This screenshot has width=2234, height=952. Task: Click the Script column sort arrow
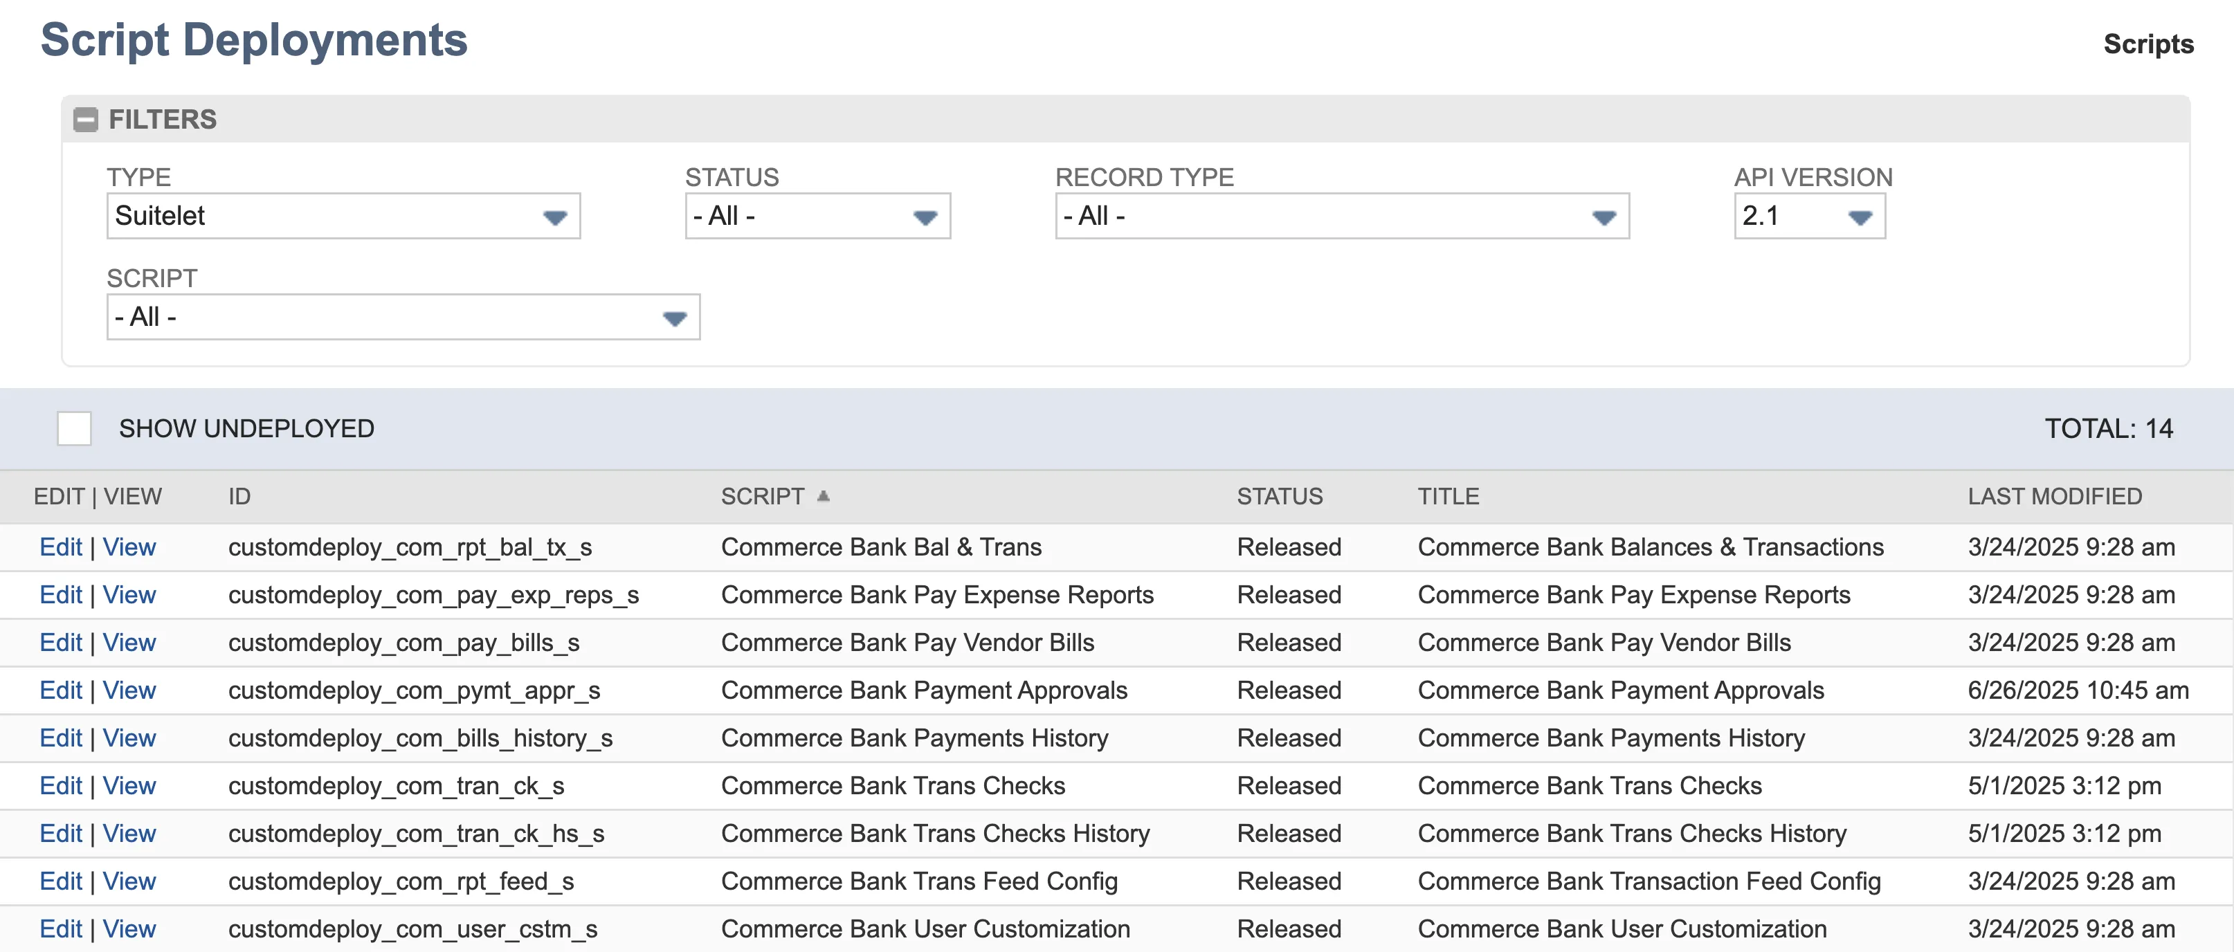click(823, 496)
